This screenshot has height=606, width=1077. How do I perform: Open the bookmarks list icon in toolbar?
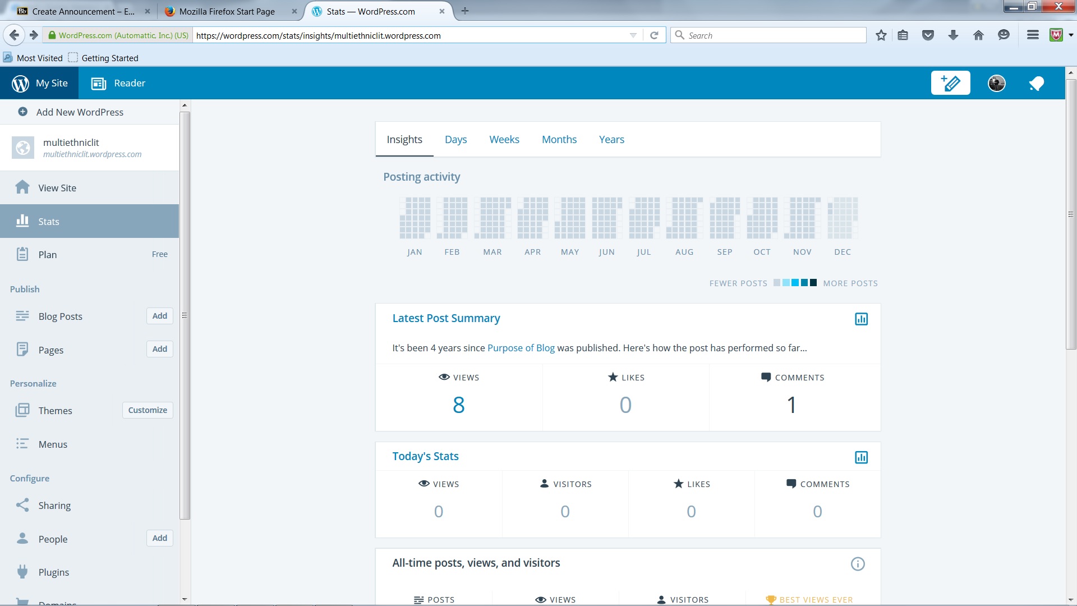point(903,35)
